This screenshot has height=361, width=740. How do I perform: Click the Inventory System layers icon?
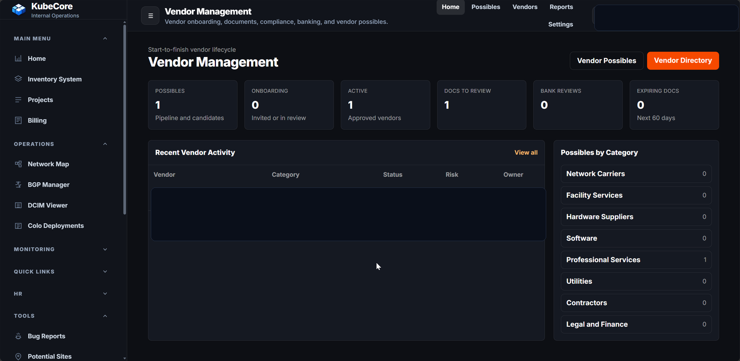pyautogui.click(x=18, y=79)
